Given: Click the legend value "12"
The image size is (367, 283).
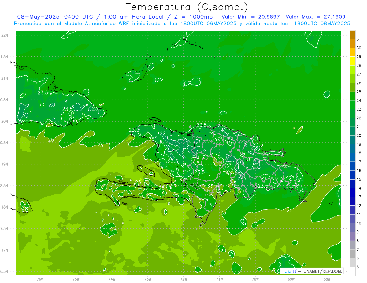Looking at the screenshot, I should tap(359, 206).
